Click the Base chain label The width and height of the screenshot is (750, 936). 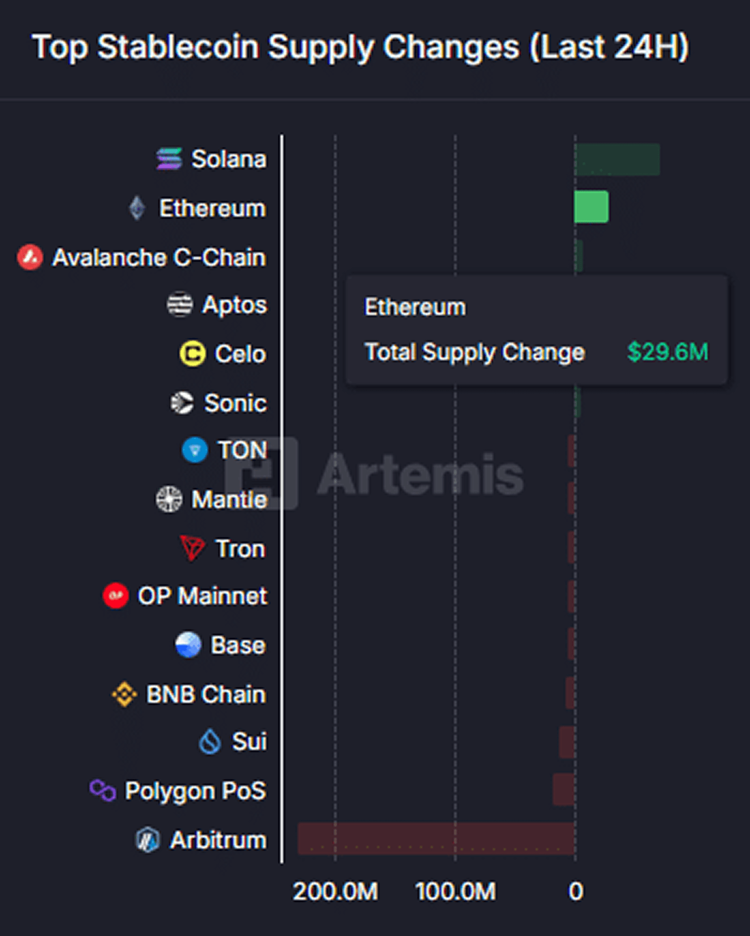click(x=238, y=645)
